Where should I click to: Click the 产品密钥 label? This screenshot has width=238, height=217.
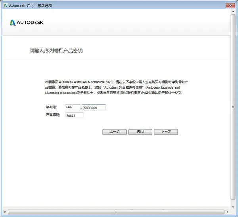[x=53, y=115]
